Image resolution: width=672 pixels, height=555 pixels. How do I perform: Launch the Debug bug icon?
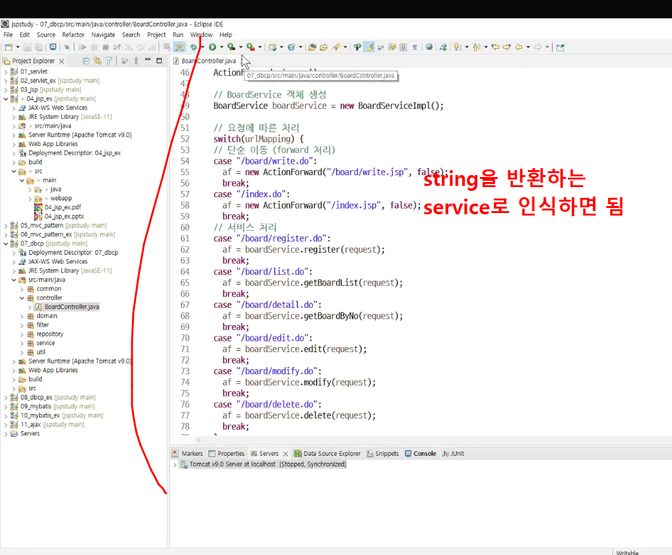point(194,47)
